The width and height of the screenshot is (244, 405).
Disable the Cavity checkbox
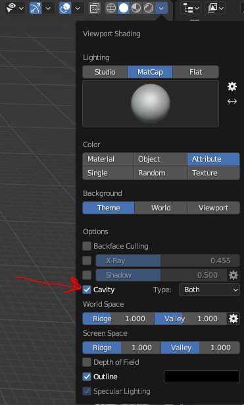click(87, 290)
